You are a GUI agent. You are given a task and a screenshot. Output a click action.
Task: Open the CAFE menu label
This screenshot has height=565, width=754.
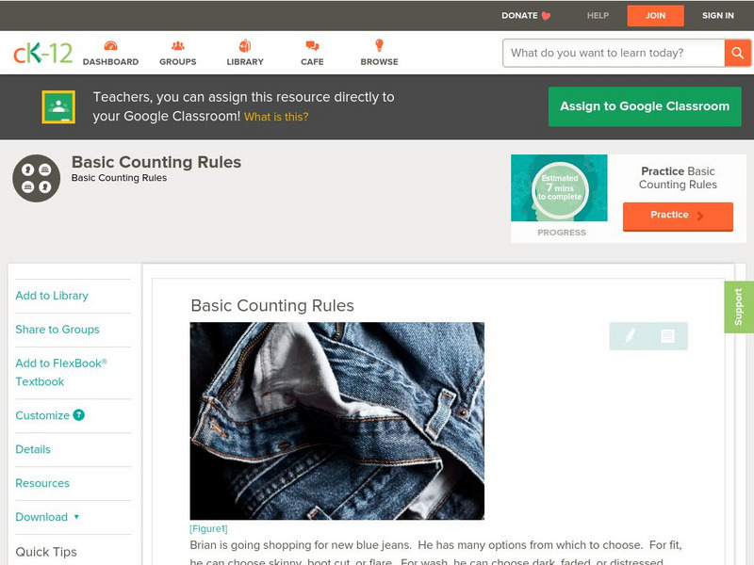[312, 62]
